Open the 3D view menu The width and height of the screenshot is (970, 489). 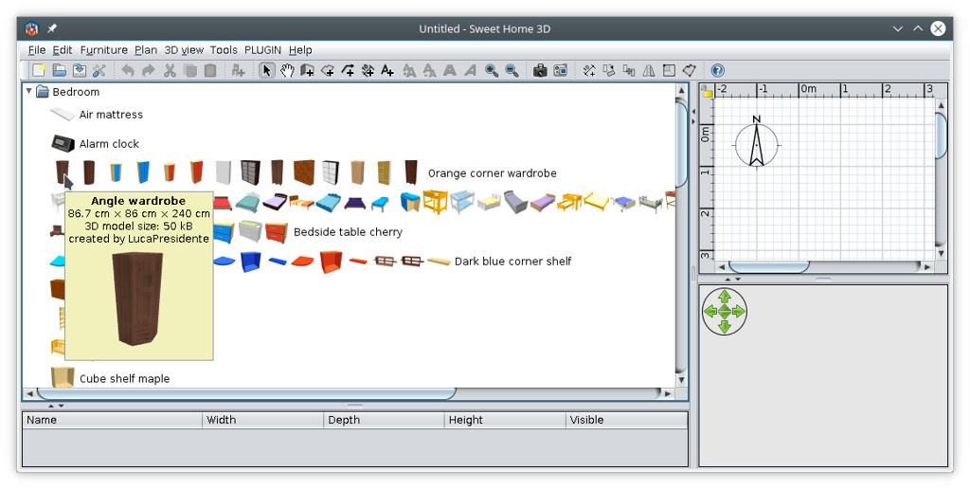[184, 50]
